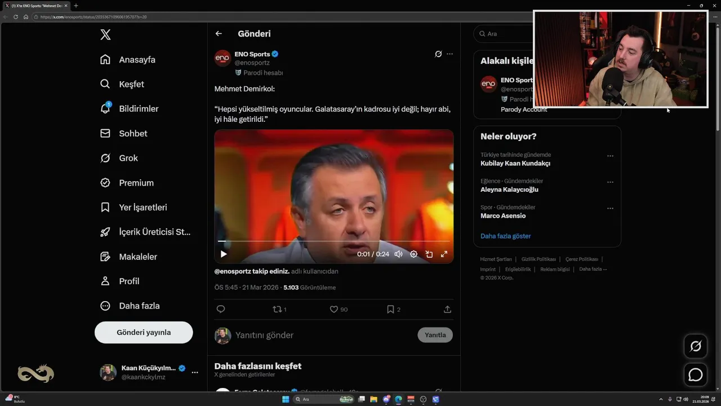Open Bildirimler notifications
This screenshot has width=721, height=406.
pos(129,109)
